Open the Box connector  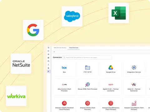coord(64,69)
